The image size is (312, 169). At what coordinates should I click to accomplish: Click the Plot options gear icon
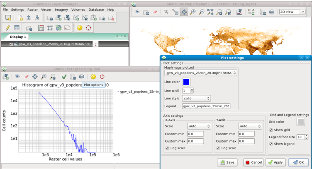click(93, 77)
